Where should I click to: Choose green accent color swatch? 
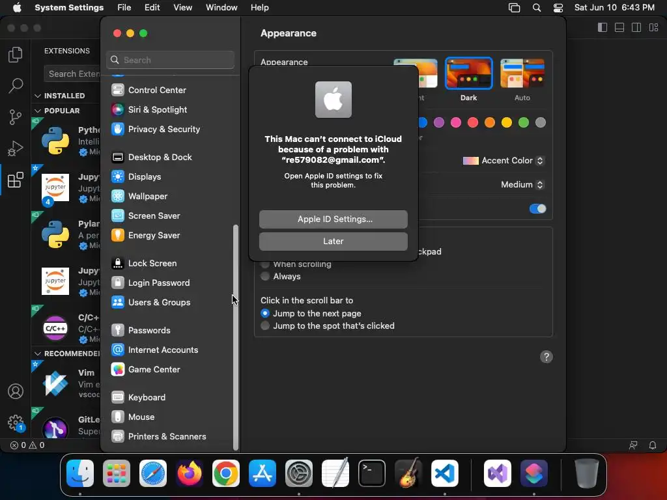(x=524, y=123)
